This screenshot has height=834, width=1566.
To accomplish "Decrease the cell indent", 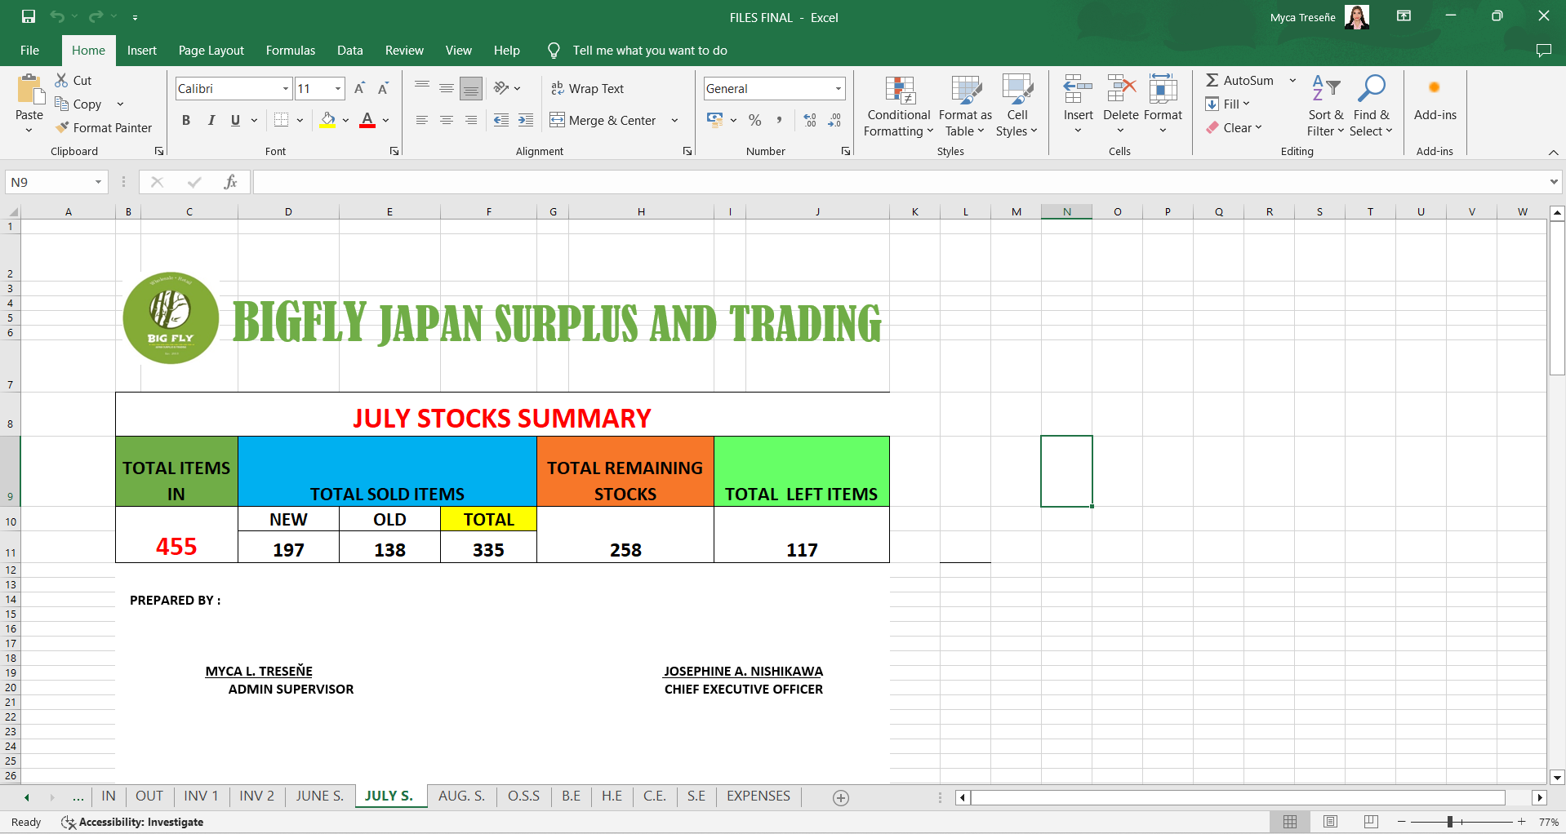I will [x=501, y=120].
